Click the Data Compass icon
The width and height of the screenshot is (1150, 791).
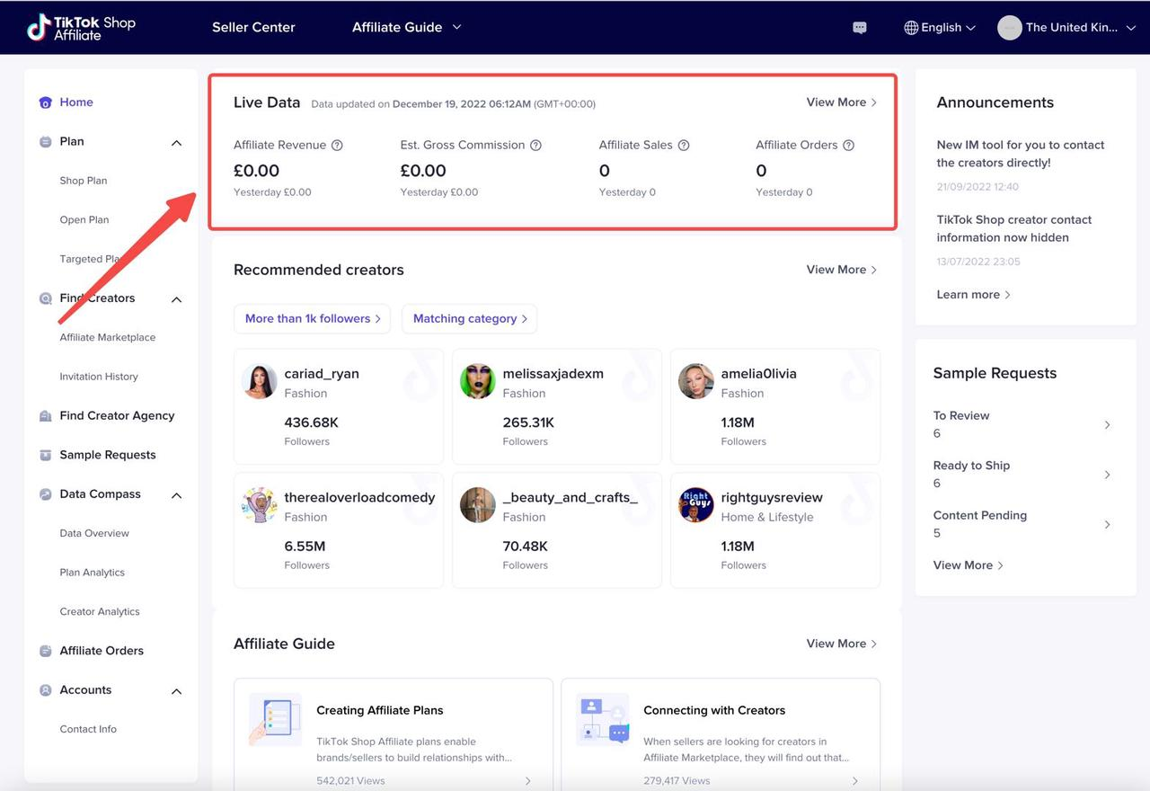click(x=46, y=494)
